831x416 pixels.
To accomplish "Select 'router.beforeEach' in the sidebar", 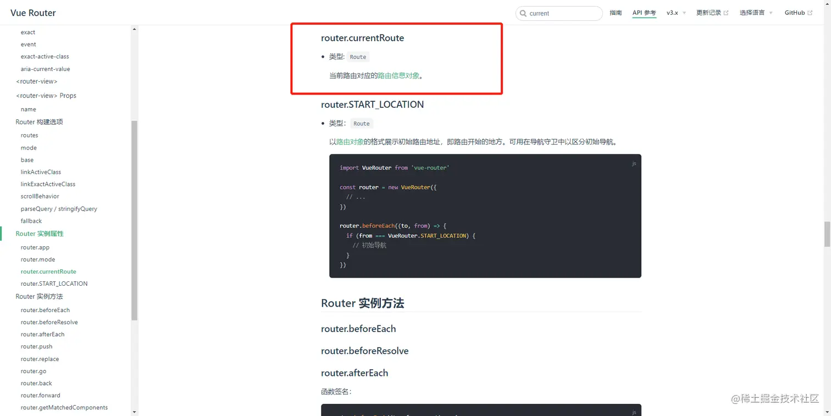I will (x=46, y=310).
